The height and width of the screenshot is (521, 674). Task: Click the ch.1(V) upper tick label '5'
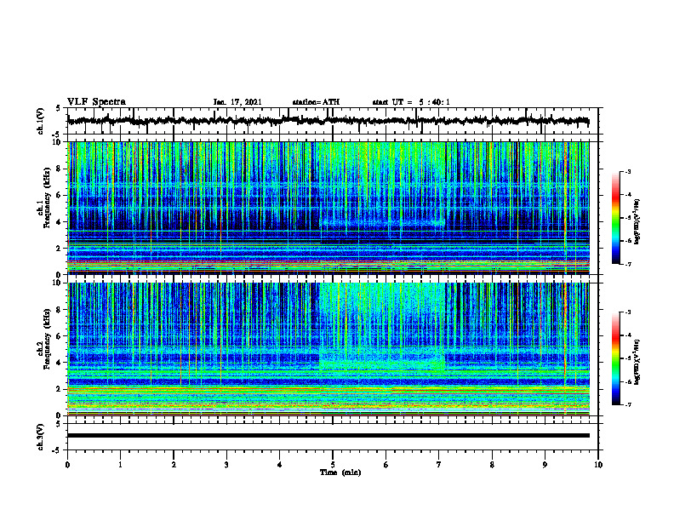click(59, 108)
